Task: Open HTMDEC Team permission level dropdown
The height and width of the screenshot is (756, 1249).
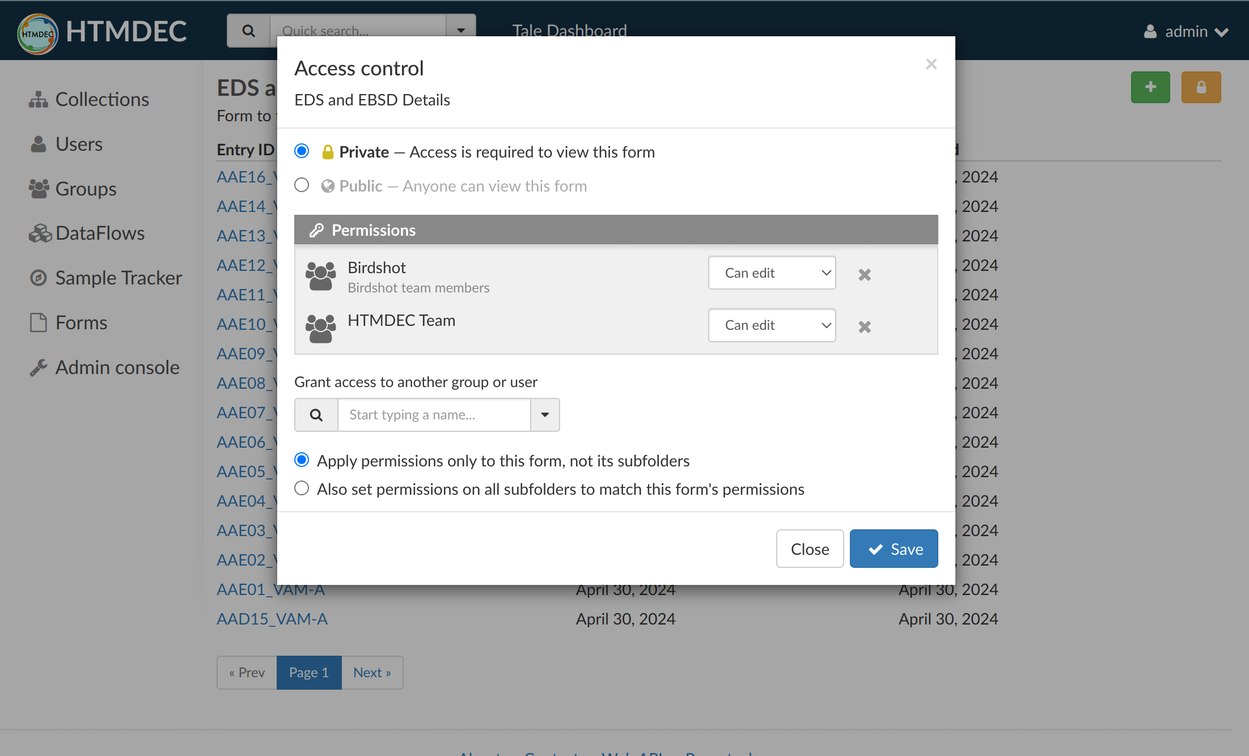Action: pos(772,325)
